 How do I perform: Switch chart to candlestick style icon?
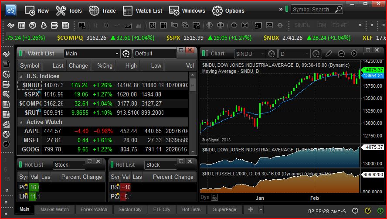point(106,25)
